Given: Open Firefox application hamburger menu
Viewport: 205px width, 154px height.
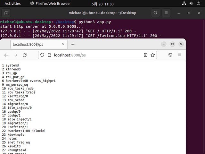Looking at the screenshot, I should click(x=179, y=55).
